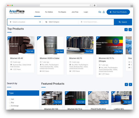Click the lightning badge on POLİETİLEN WAX card
Image resolution: width=139 pixels, height=118 pixels.
click(90, 93)
